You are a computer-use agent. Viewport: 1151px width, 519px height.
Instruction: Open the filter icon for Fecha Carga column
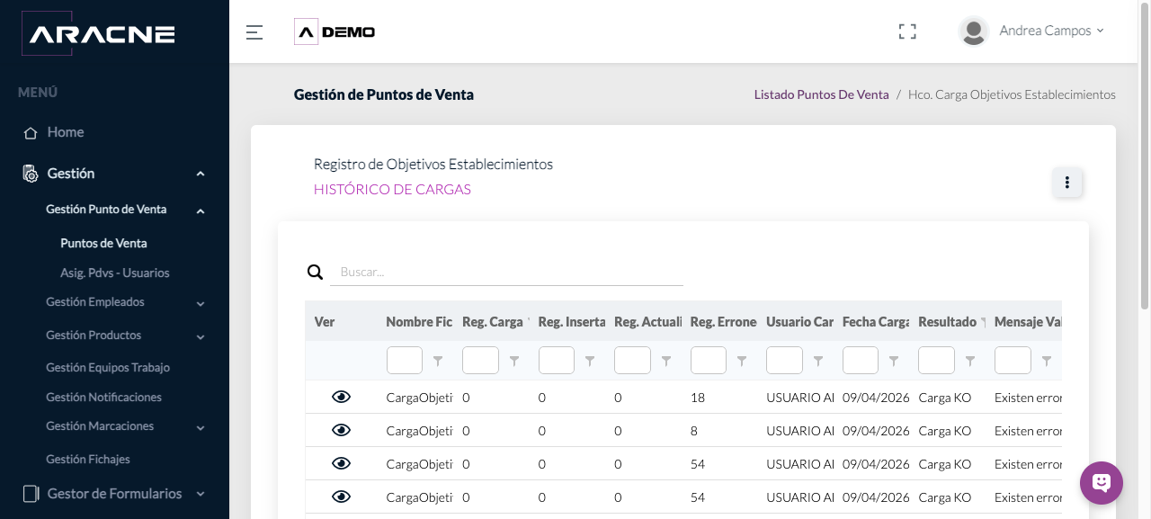pos(894,361)
